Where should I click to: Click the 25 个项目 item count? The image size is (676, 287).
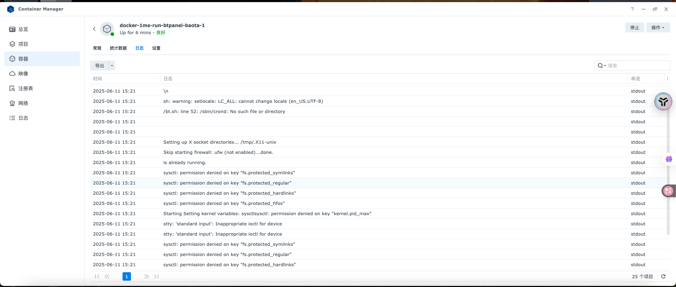[x=642, y=276]
